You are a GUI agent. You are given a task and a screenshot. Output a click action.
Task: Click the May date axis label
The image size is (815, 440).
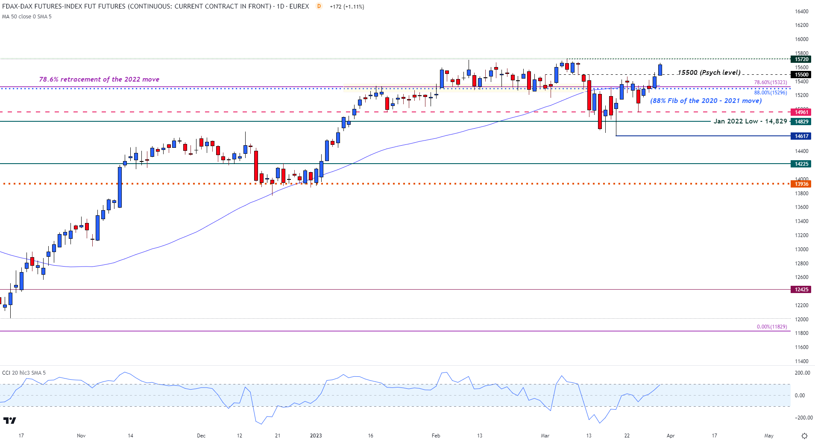coord(769,436)
